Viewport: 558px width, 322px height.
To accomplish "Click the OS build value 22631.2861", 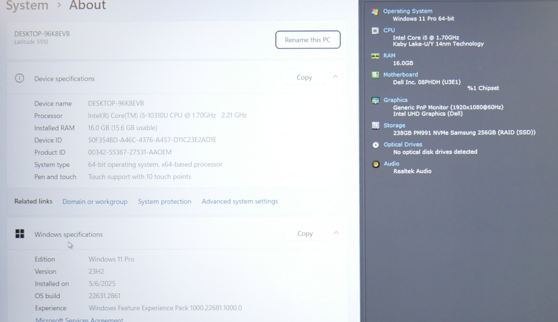I will coord(104,296).
